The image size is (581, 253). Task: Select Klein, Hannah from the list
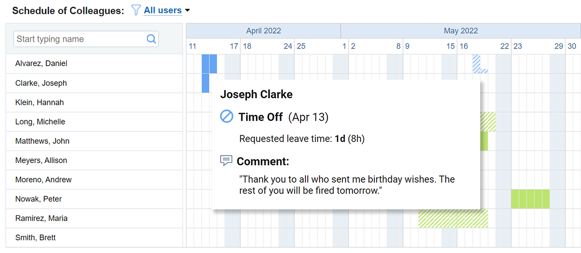tap(39, 102)
